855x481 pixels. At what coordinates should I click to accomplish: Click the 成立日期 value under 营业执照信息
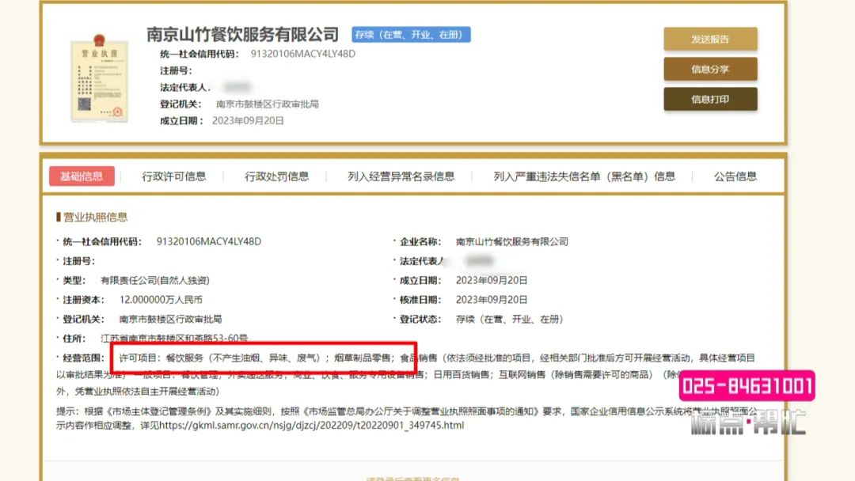492,280
